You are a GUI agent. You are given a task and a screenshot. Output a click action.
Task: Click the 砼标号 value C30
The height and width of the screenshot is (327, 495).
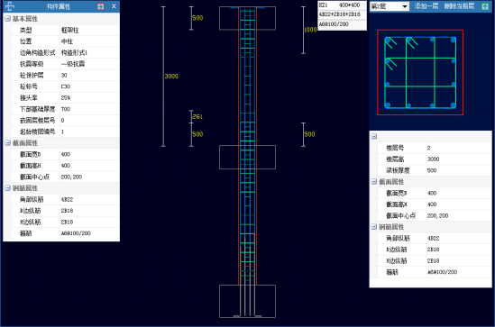pos(66,86)
